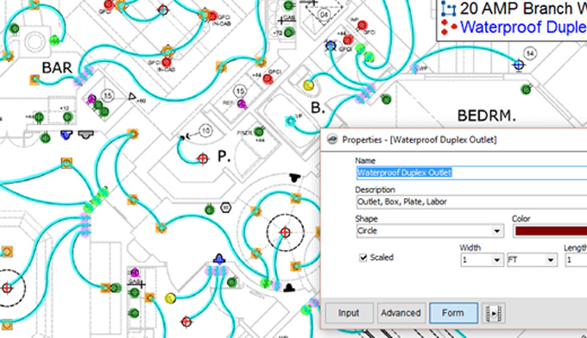Click the BAR room label
587x338 pixels.
tap(57, 67)
